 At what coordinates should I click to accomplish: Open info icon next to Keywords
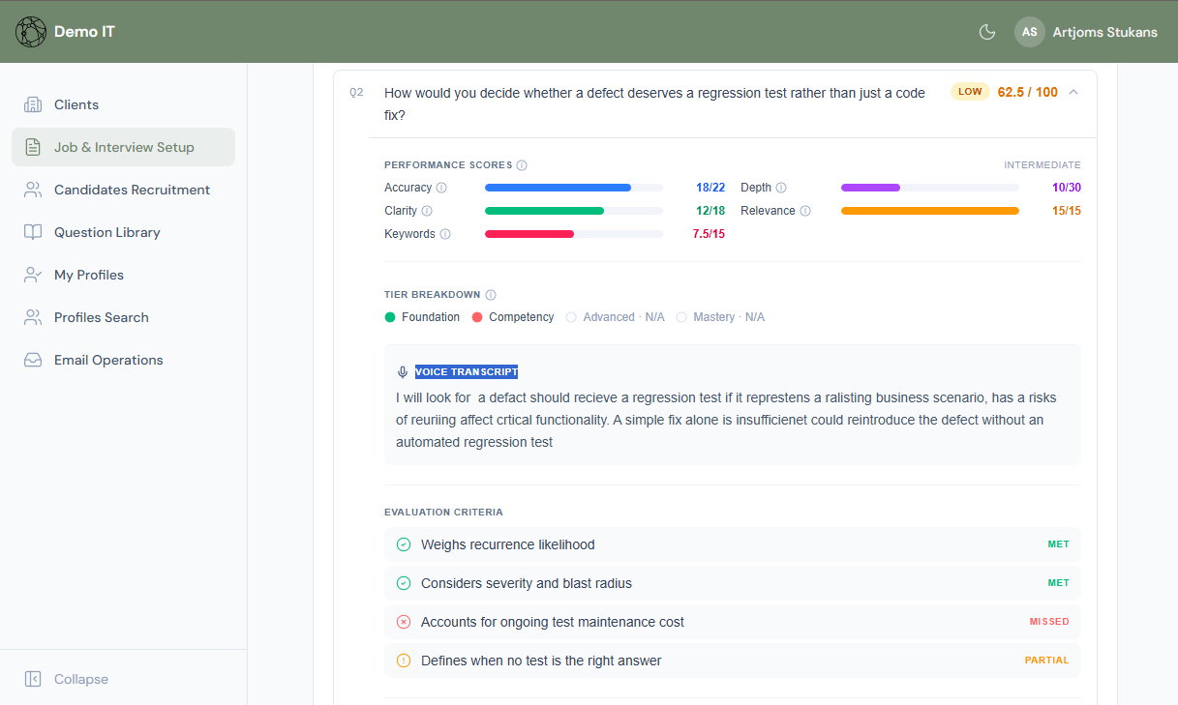click(x=445, y=234)
